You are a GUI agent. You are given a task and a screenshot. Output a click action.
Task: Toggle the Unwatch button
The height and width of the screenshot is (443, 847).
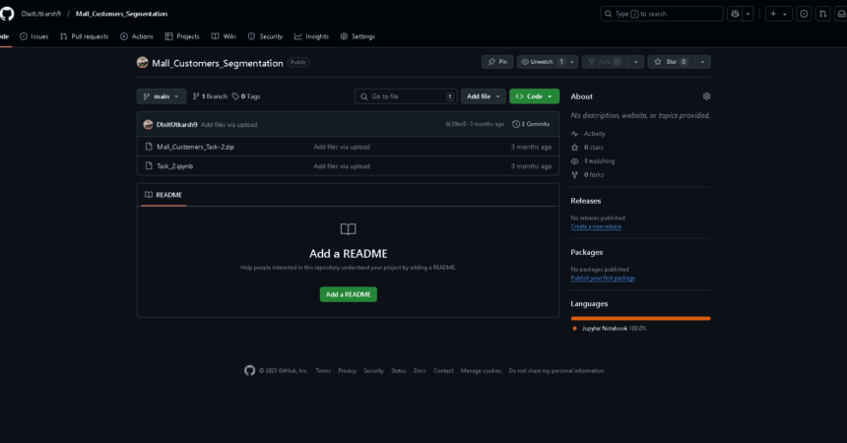point(542,62)
